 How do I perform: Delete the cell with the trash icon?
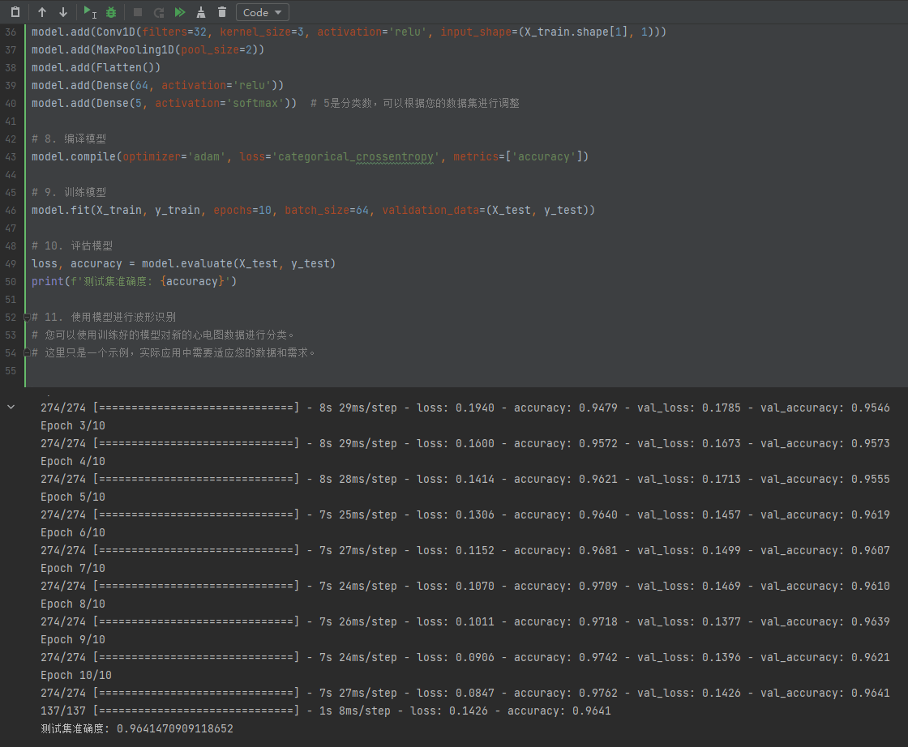click(x=222, y=12)
